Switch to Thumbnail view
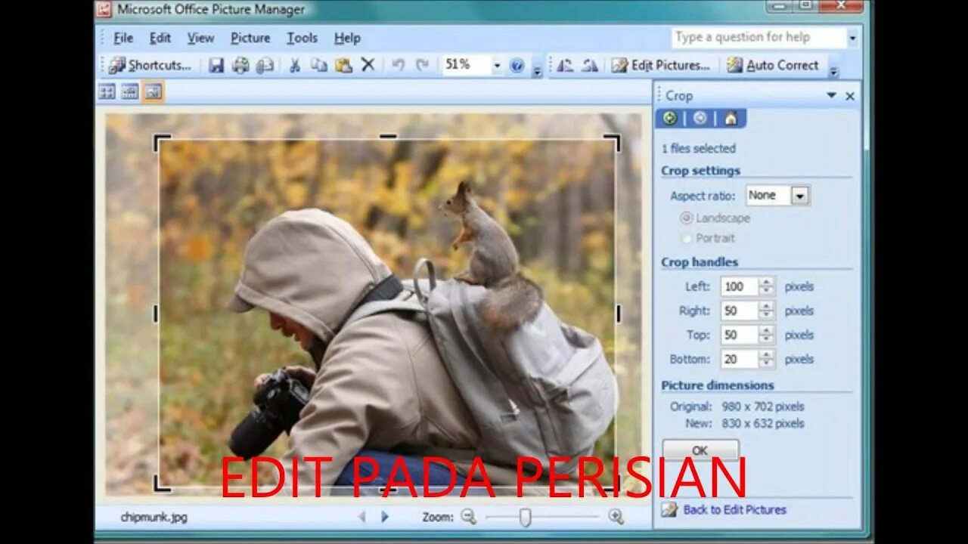Screen dimensions: 968x544 pos(107,91)
